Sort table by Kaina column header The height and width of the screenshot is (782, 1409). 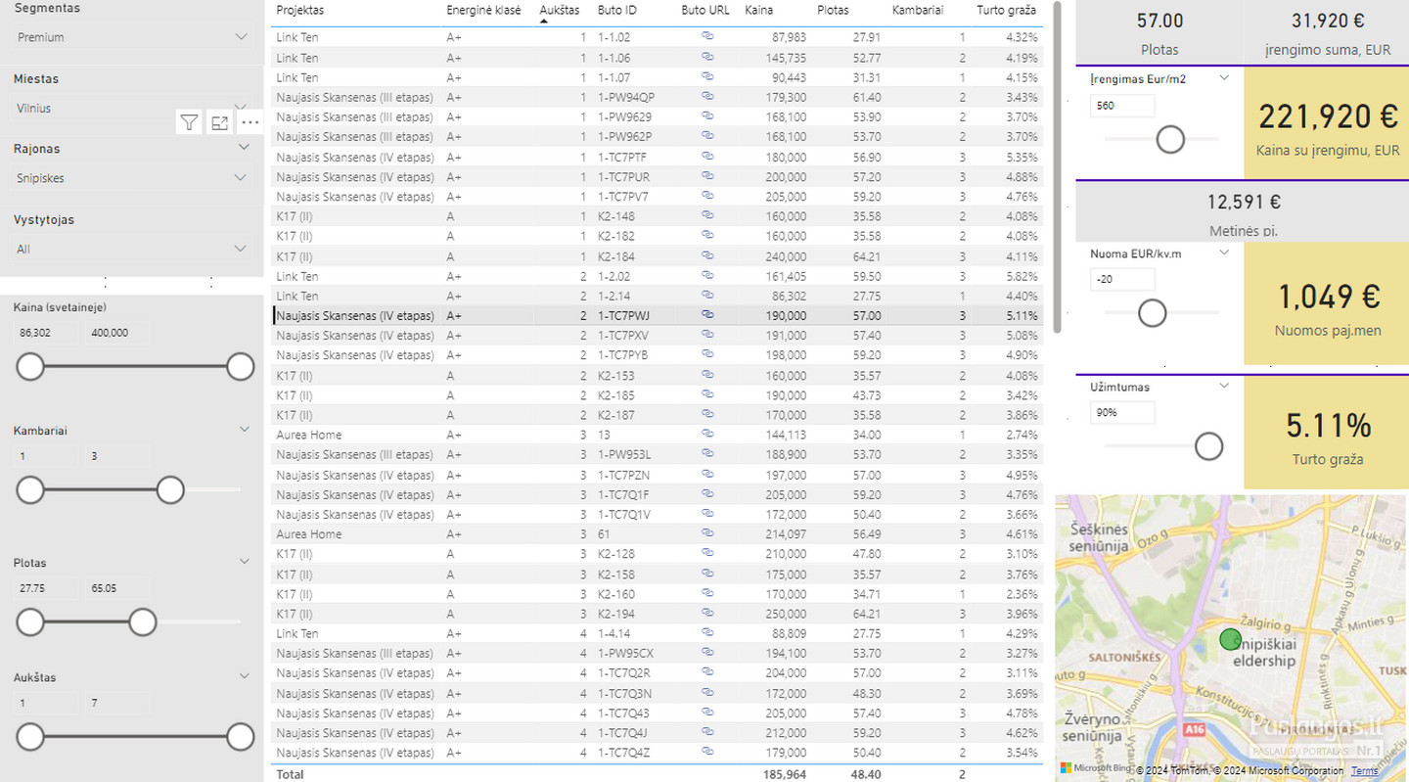(758, 11)
